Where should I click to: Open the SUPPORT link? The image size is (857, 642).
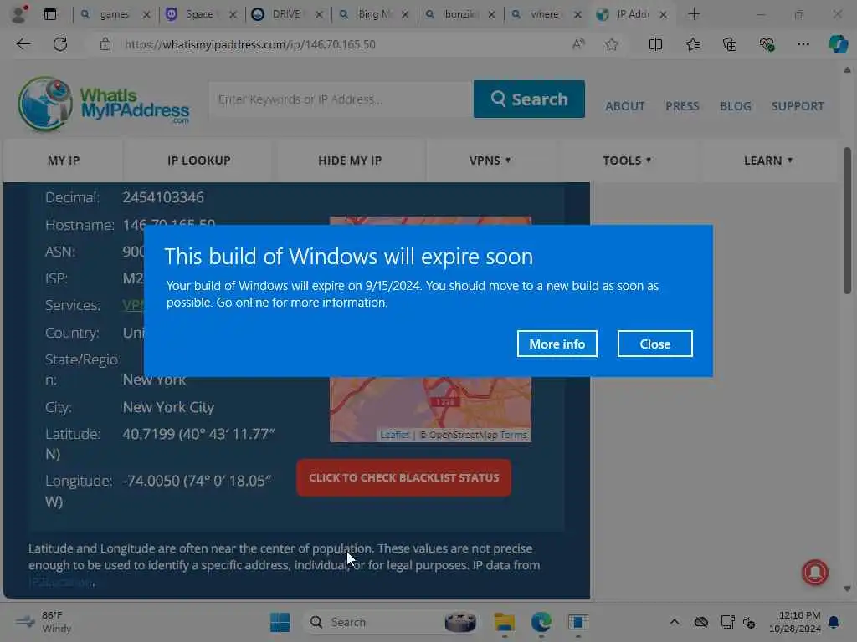[798, 106]
